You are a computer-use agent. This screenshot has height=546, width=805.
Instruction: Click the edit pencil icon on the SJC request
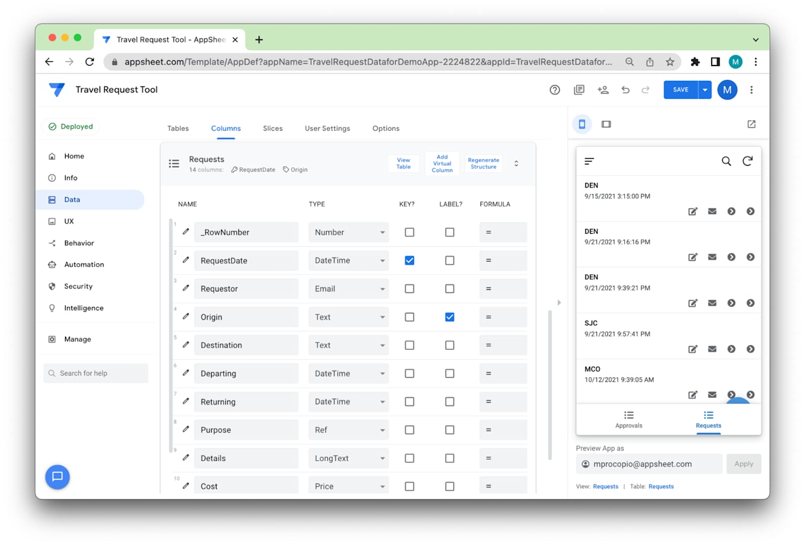click(693, 348)
